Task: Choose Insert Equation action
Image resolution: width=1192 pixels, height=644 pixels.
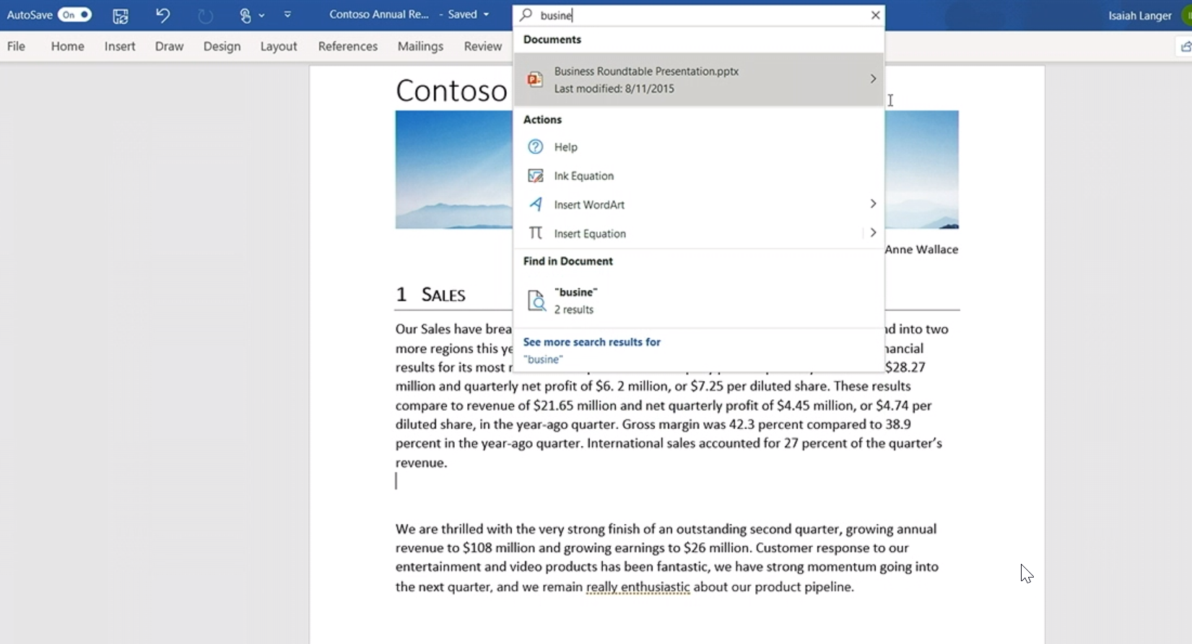Action: tap(590, 234)
